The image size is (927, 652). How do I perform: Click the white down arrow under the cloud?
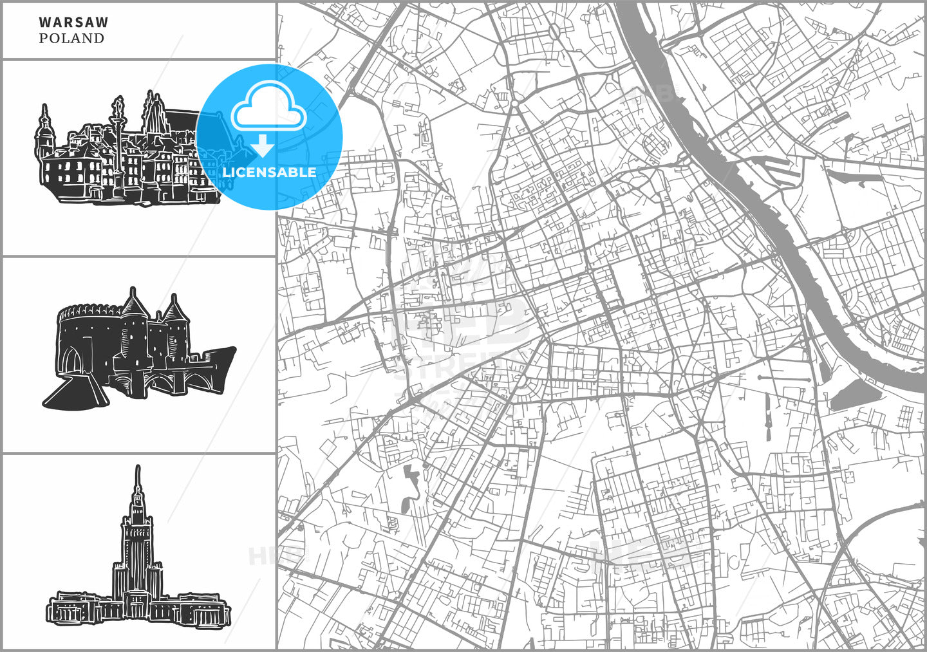point(263,147)
